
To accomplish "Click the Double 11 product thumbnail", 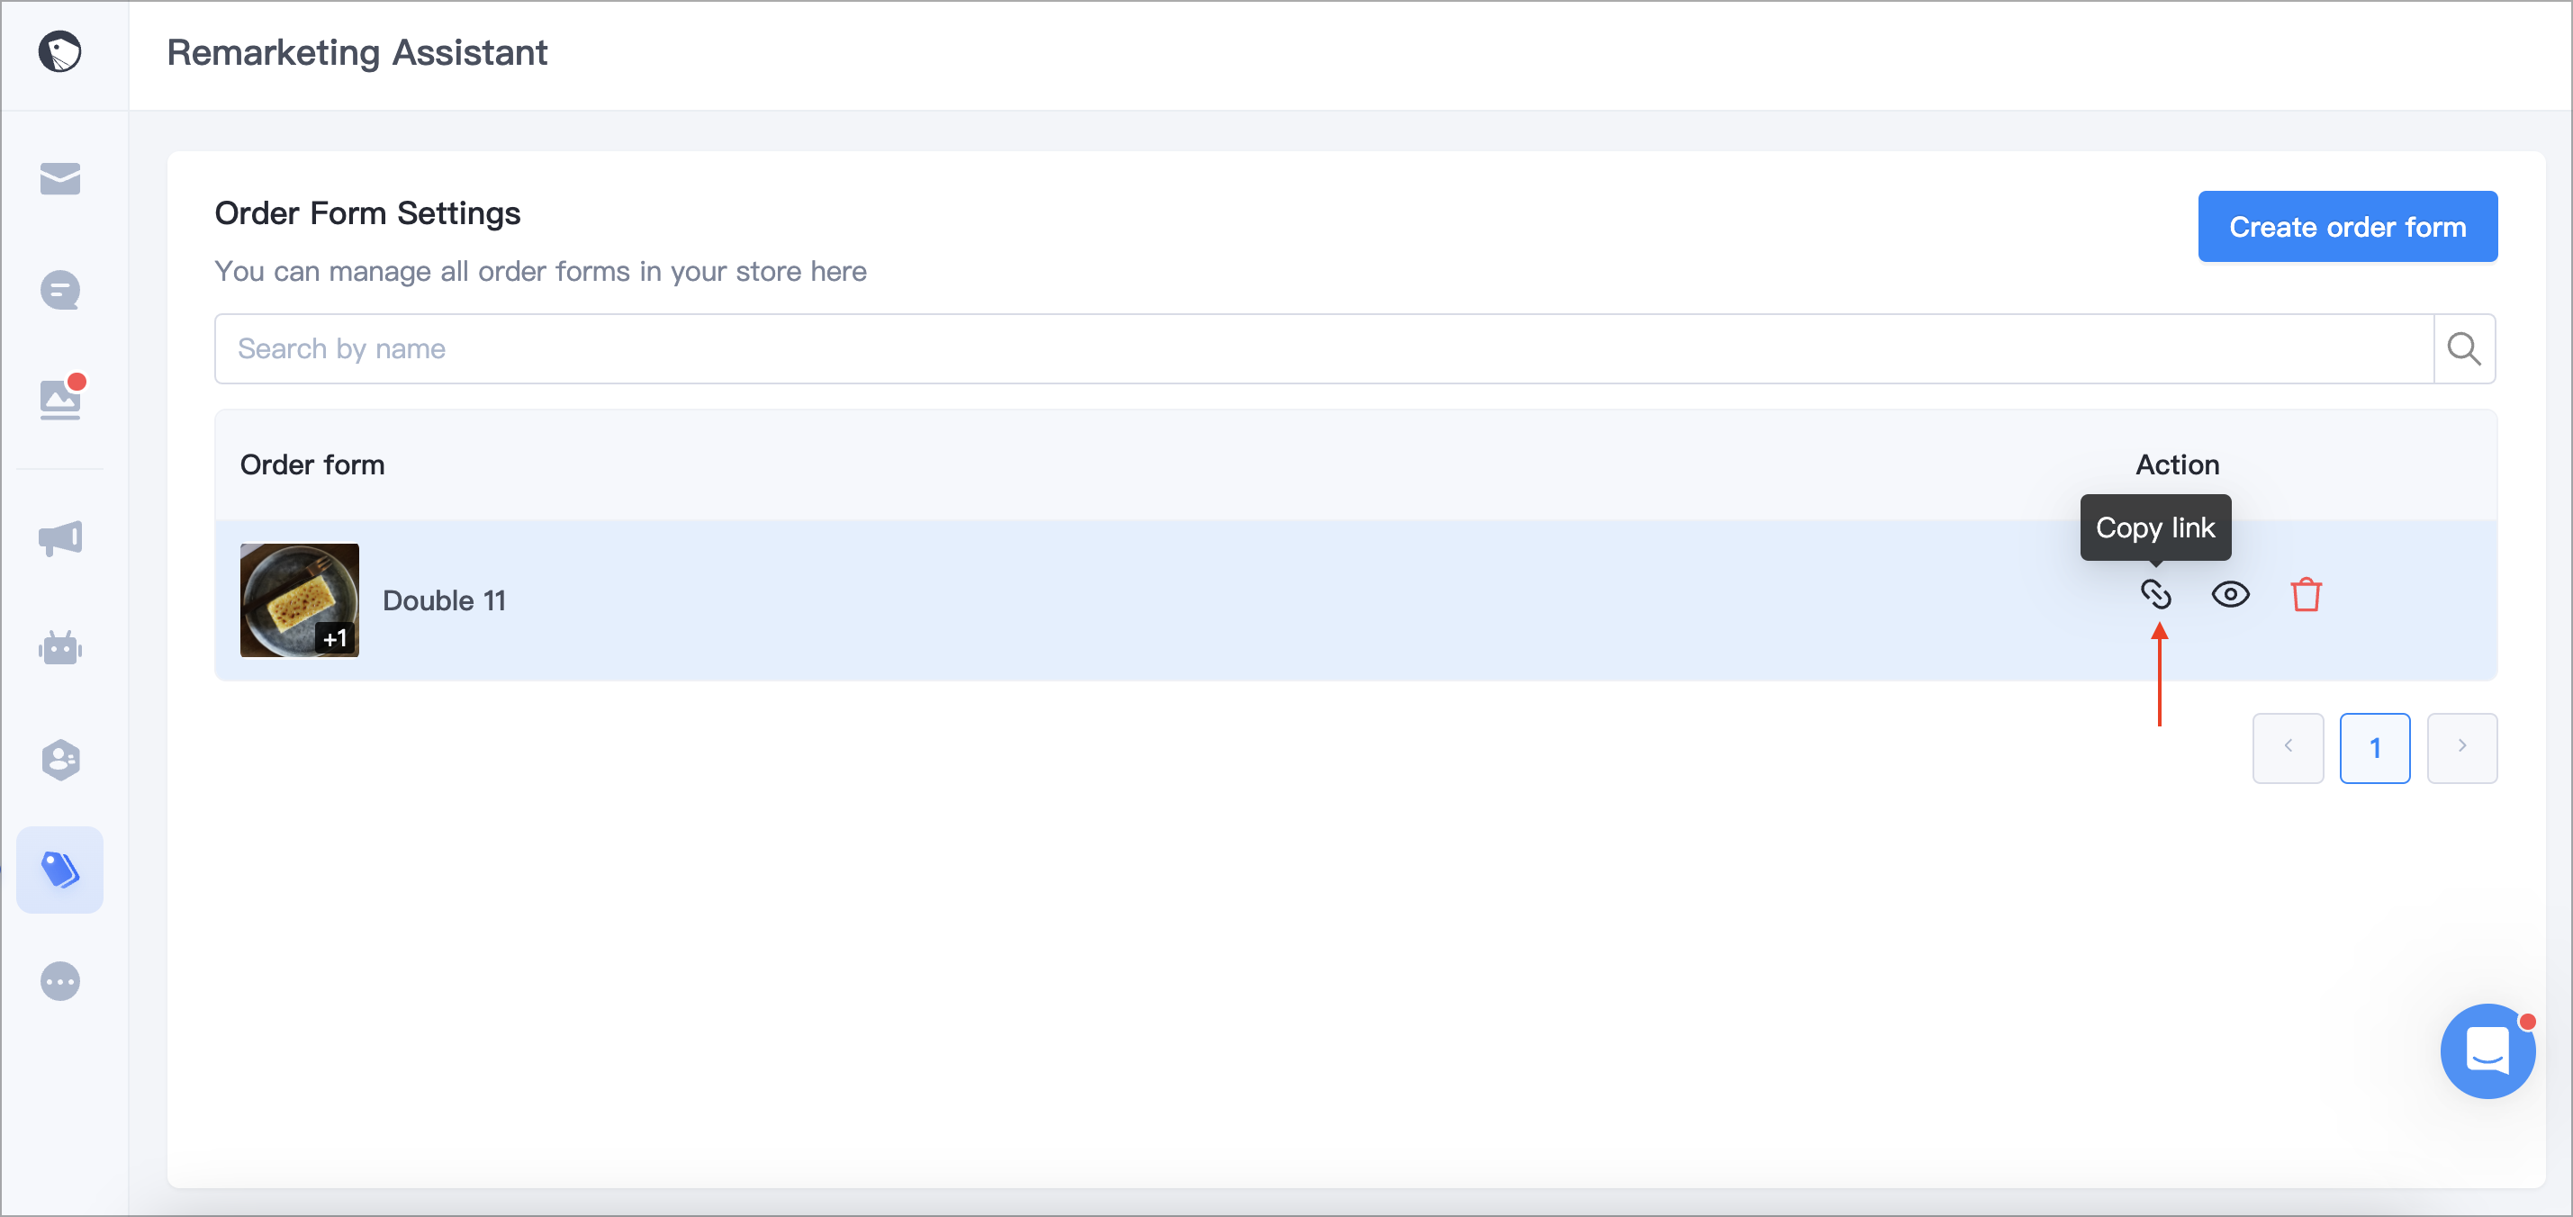I will click(x=300, y=600).
